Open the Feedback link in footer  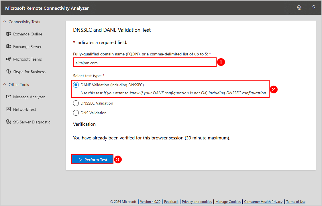[x=171, y=202]
